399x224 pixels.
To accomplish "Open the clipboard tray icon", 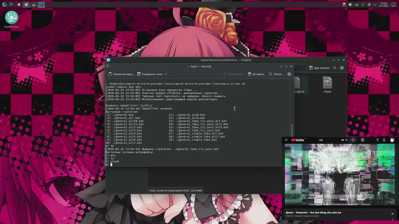I will pyautogui.click(x=344, y=5).
